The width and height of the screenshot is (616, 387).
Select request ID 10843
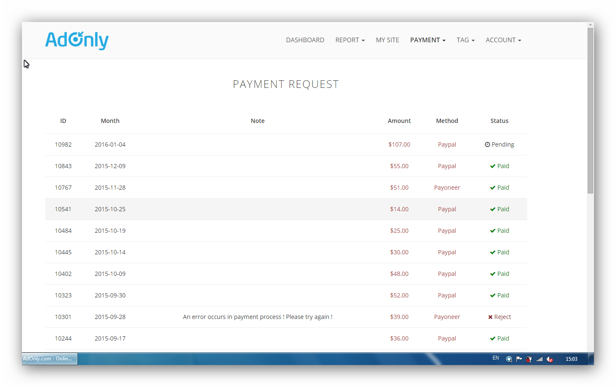tap(63, 166)
